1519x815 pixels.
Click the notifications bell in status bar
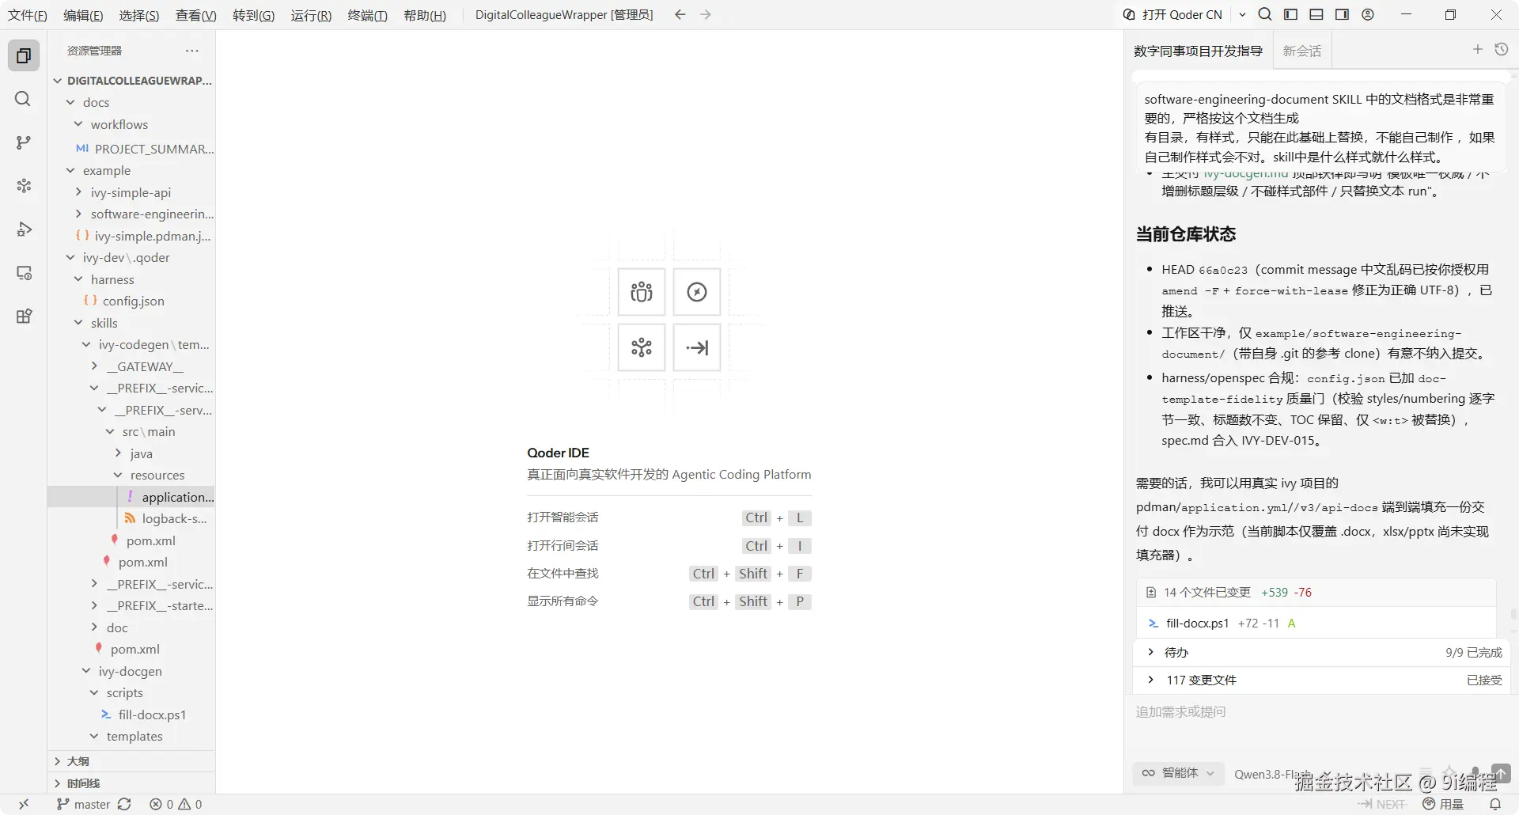(1495, 804)
